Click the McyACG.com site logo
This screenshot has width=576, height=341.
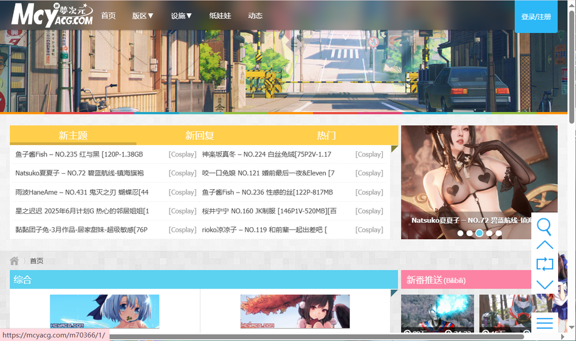(52, 15)
